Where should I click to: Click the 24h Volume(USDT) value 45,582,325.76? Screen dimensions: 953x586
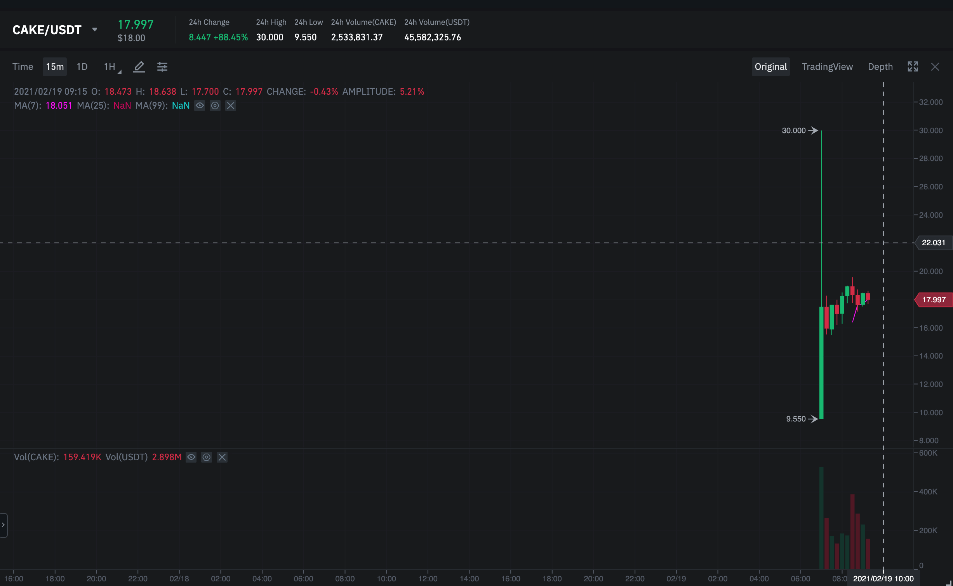pos(433,37)
